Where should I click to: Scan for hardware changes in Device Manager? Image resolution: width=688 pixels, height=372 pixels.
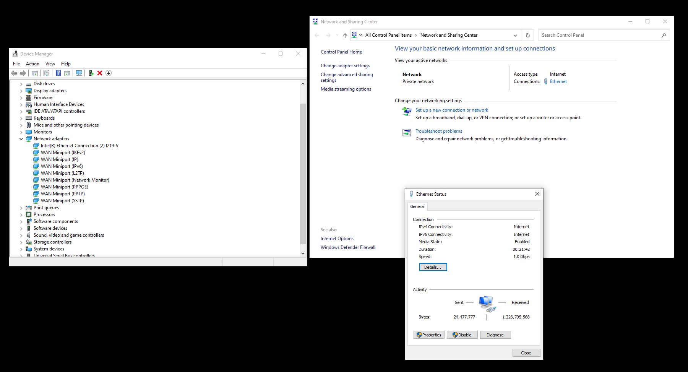[x=79, y=73]
